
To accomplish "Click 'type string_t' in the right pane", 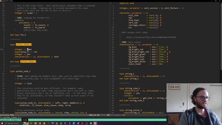I will click(x=127, y=74).
